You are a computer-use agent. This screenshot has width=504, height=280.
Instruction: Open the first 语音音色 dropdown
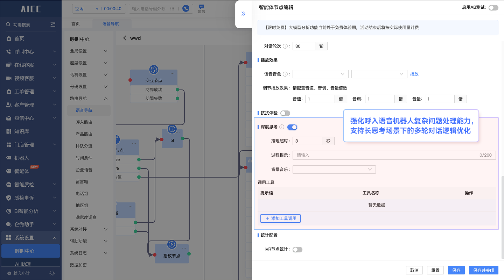coord(321,74)
